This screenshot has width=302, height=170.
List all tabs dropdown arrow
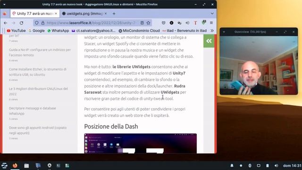tap(212, 14)
